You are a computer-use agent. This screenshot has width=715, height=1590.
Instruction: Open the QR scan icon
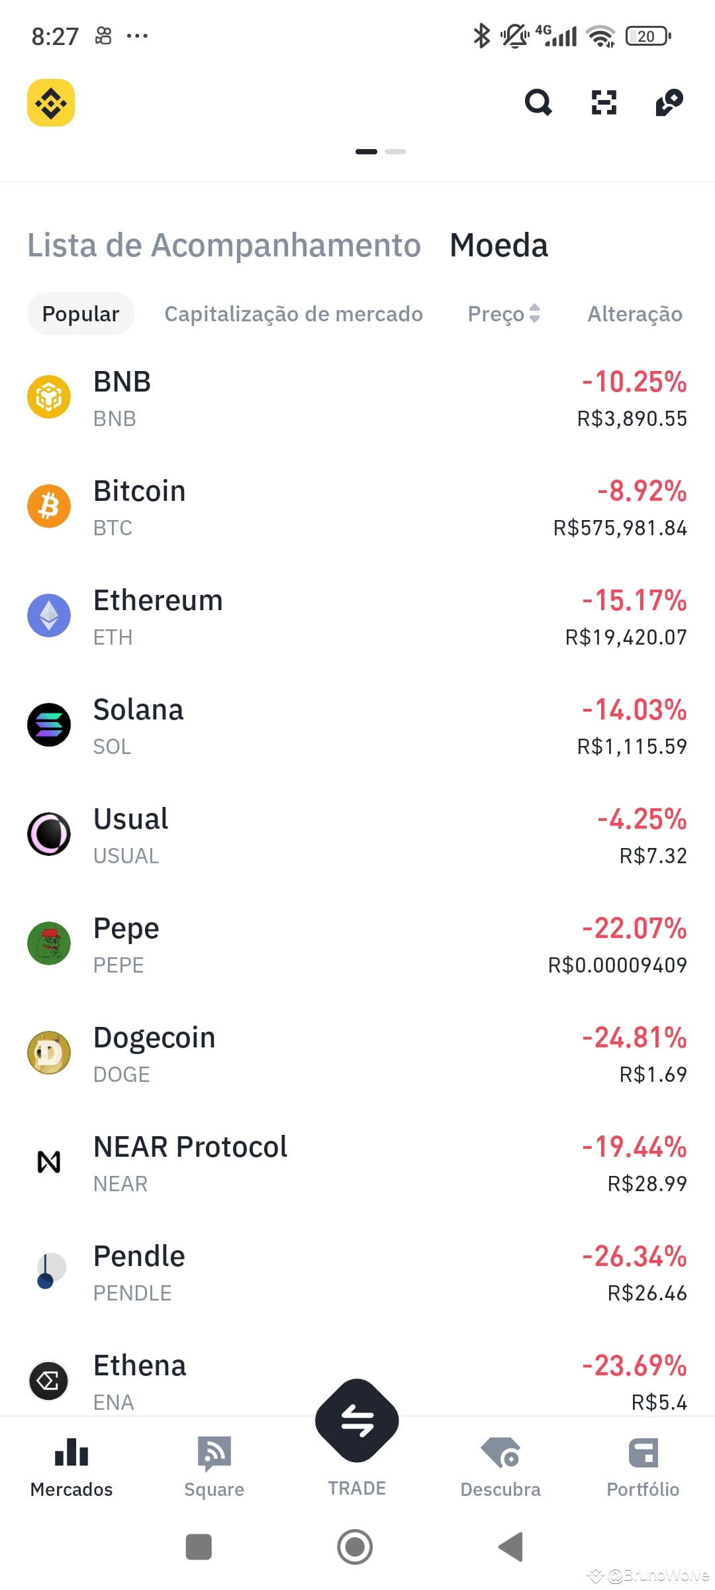point(604,103)
